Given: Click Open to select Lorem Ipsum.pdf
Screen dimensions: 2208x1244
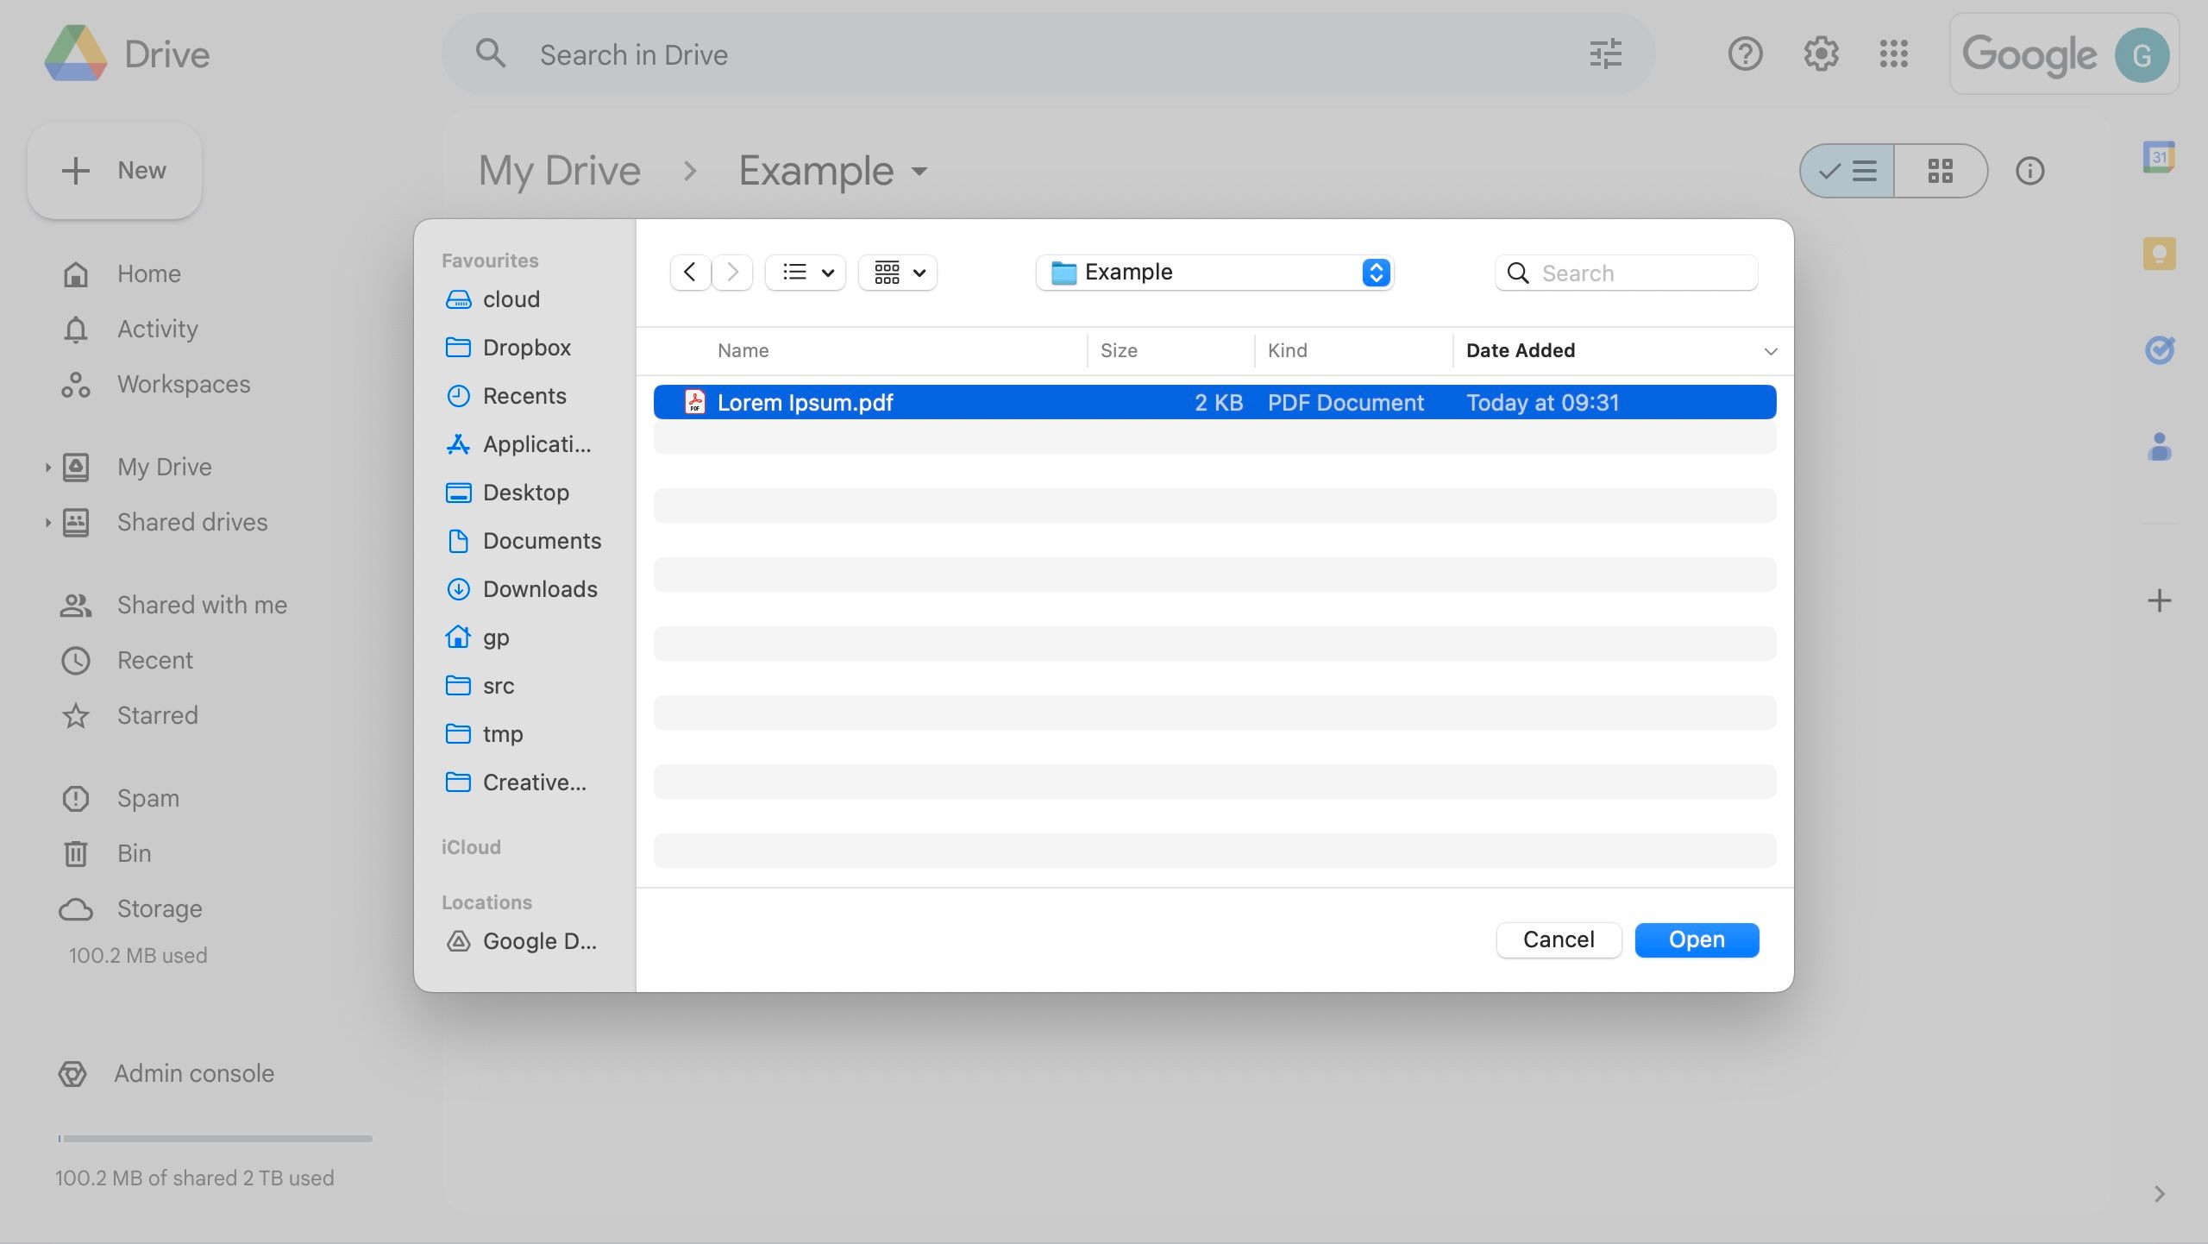Looking at the screenshot, I should click(1695, 939).
